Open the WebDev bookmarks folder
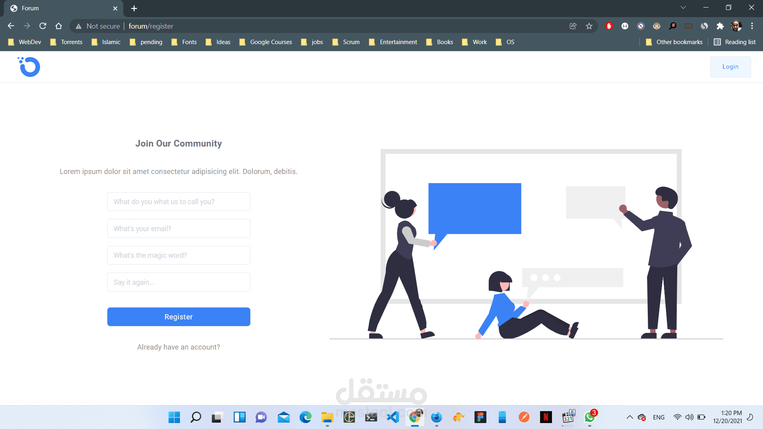 pos(25,42)
